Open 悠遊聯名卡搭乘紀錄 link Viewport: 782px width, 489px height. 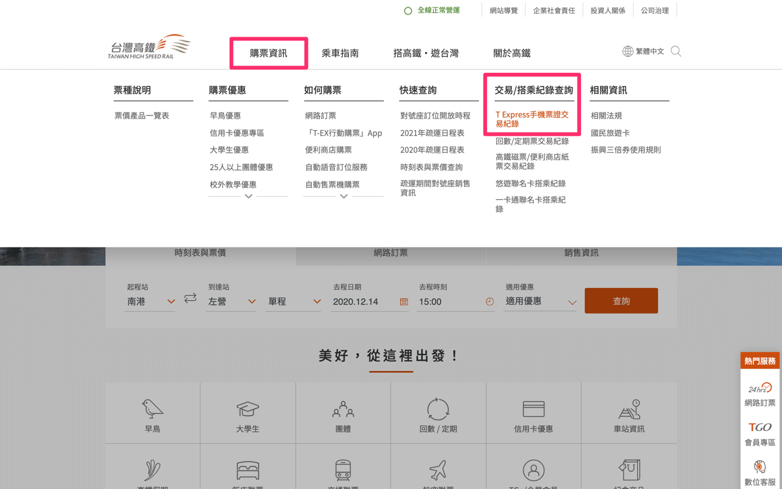pyautogui.click(x=531, y=183)
